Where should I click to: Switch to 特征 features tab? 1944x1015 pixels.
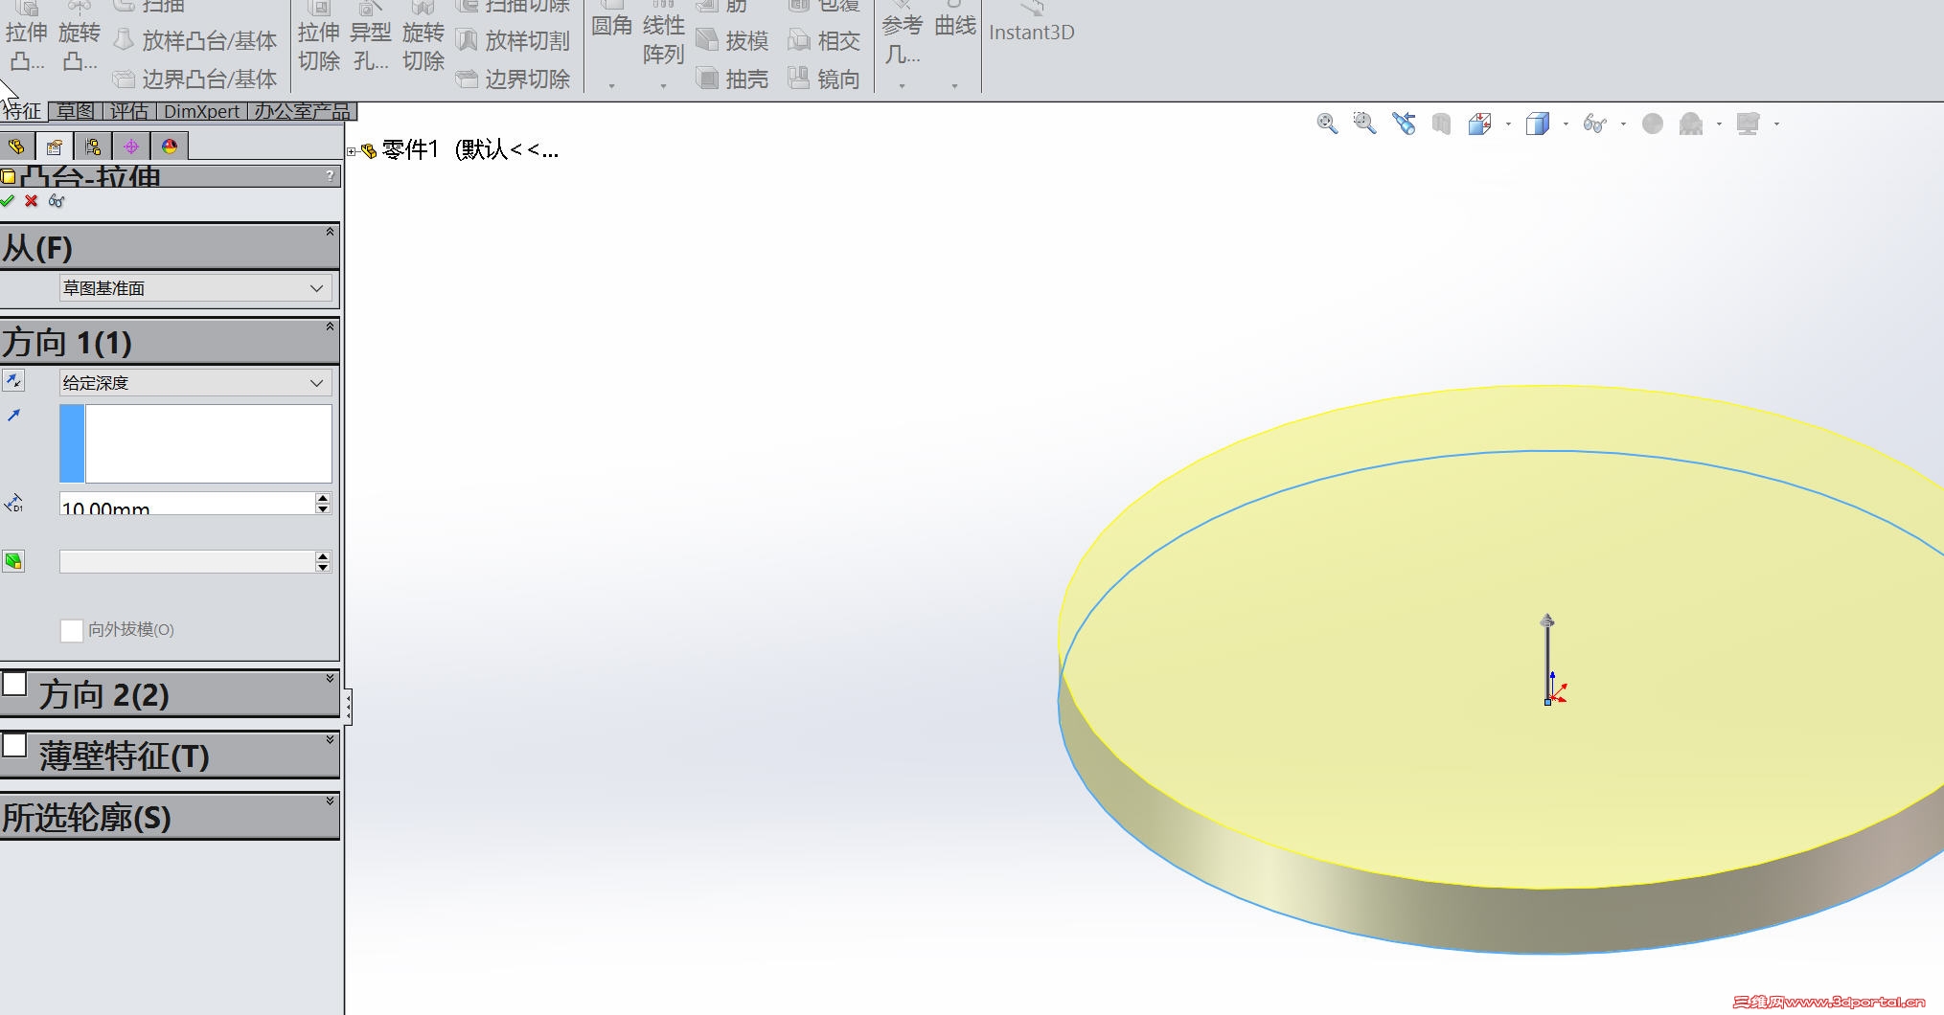click(22, 111)
